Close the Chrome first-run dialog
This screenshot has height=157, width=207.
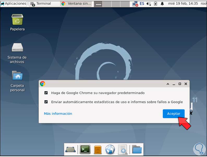[186, 84]
